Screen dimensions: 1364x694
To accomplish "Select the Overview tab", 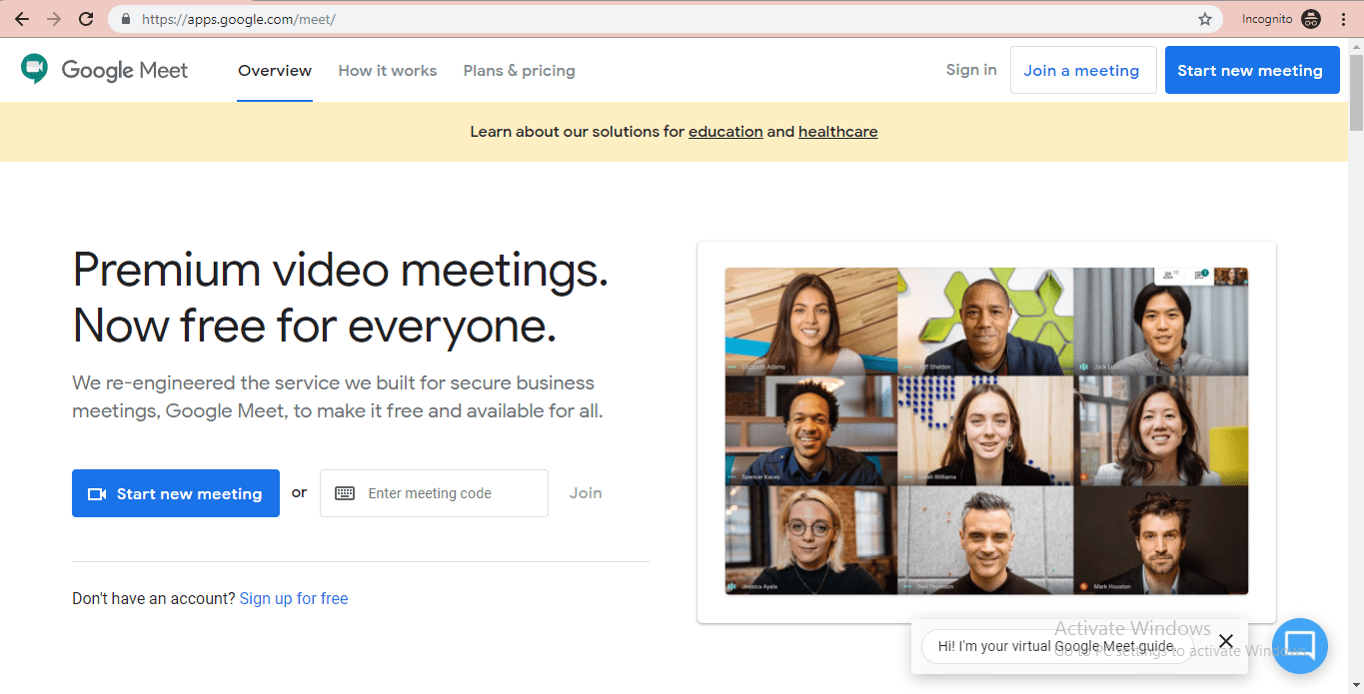I will coord(275,71).
